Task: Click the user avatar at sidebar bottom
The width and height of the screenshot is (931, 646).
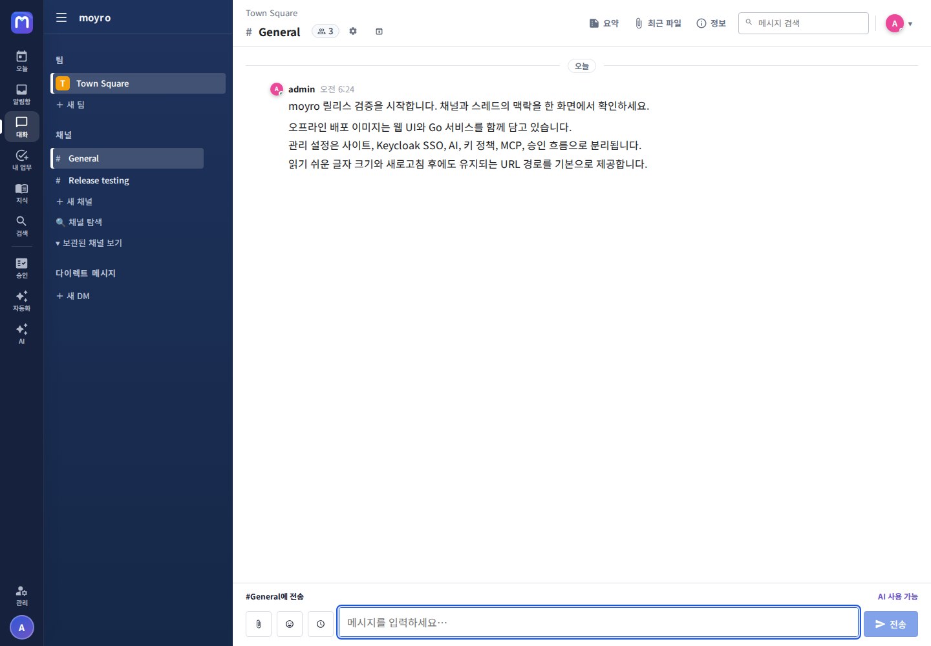Action: [22, 627]
